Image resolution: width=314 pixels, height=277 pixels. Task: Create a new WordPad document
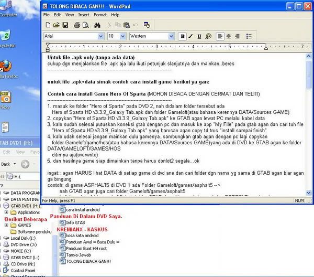pos(48,25)
